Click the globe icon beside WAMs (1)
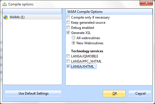This screenshot has height=104, width=155. click(x=6, y=17)
